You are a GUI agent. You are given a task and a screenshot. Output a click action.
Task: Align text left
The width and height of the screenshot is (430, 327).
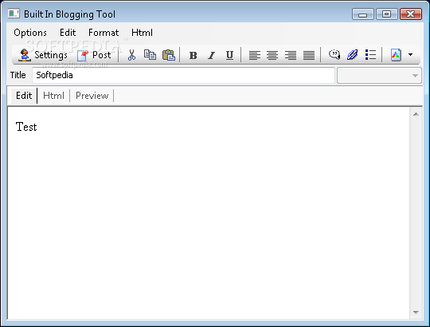pos(255,55)
